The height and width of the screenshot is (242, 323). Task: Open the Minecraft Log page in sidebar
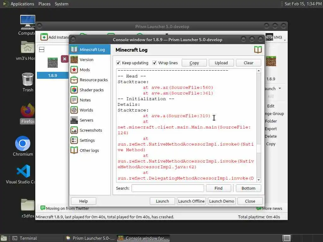click(90, 49)
